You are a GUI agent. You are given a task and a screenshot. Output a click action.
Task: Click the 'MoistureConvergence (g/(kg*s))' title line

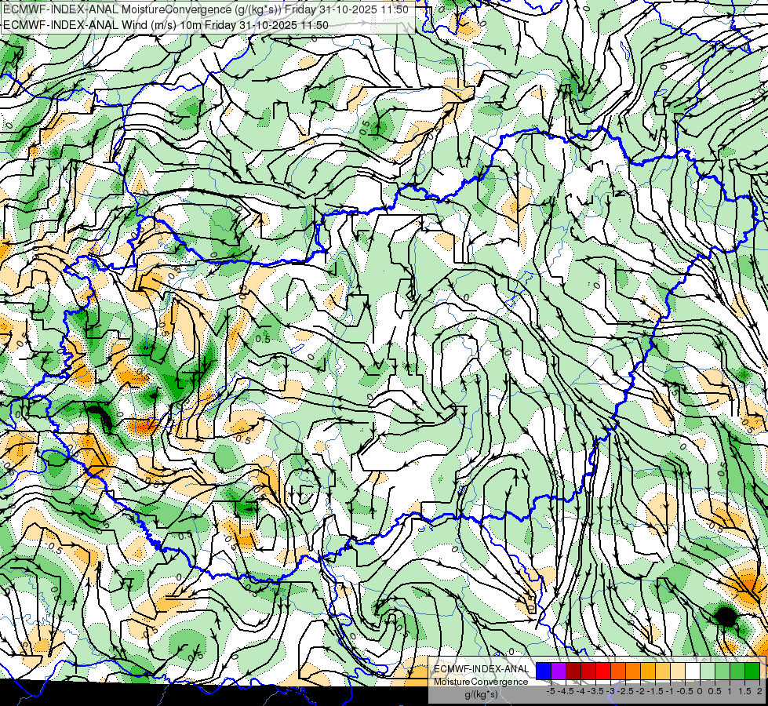point(205,9)
